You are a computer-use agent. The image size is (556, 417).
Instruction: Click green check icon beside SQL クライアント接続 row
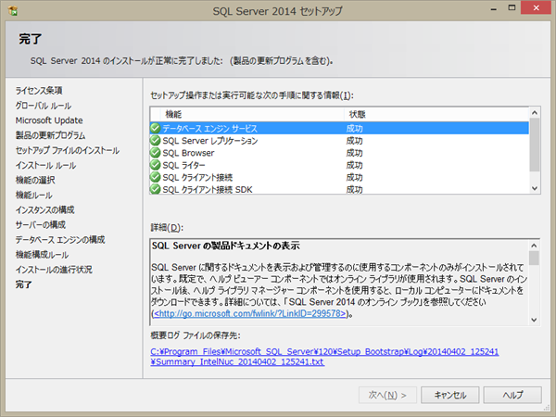(x=156, y=177)
